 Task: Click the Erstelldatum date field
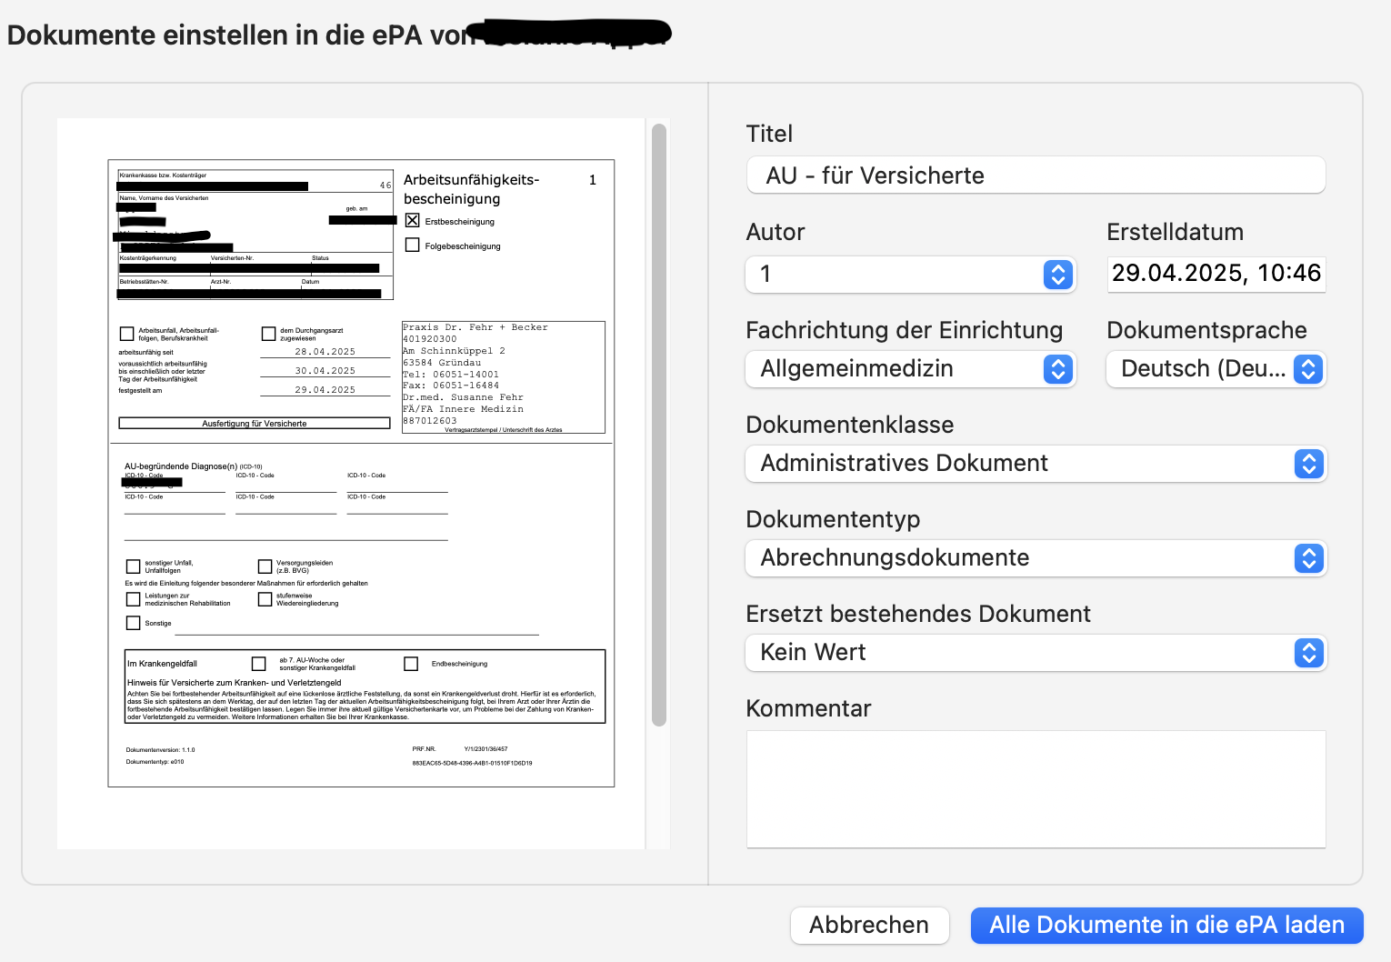[1216, 274]
